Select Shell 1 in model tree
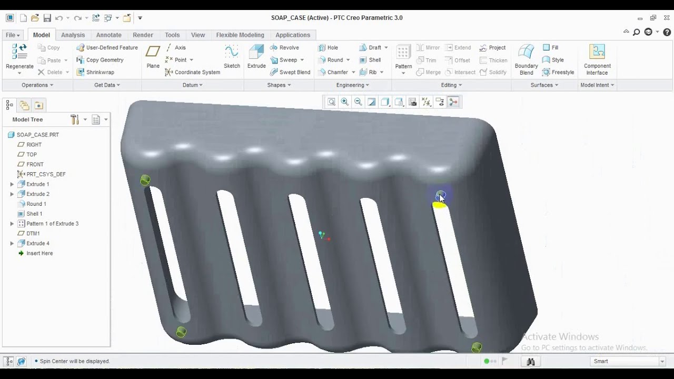Screen dimensions: 674x379 29,214
